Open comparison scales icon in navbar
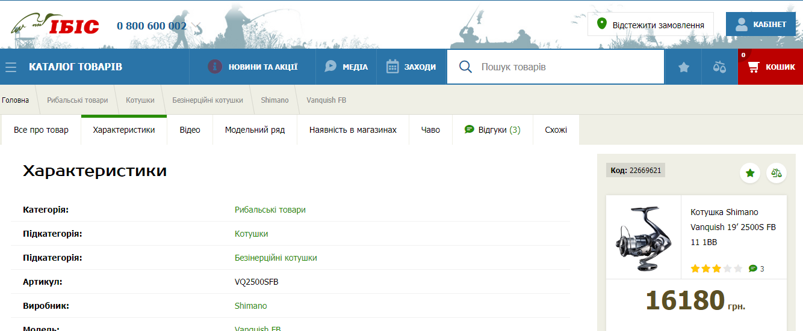The height and width of the screenshot is (331, 803). (x=719, y=67)
